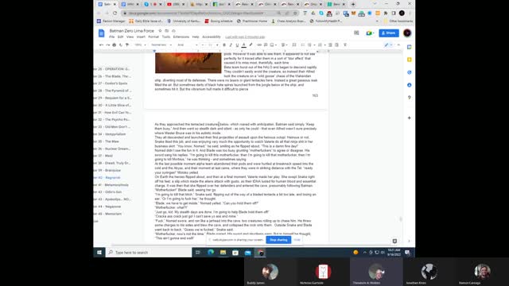Click the undo arrow icon
509x286 pixels.
tap(101, 44)
